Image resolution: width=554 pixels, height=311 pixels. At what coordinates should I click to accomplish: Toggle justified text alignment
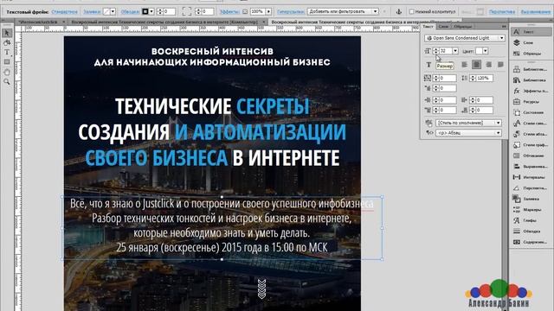pyautogui.click(x=500, y=65)
